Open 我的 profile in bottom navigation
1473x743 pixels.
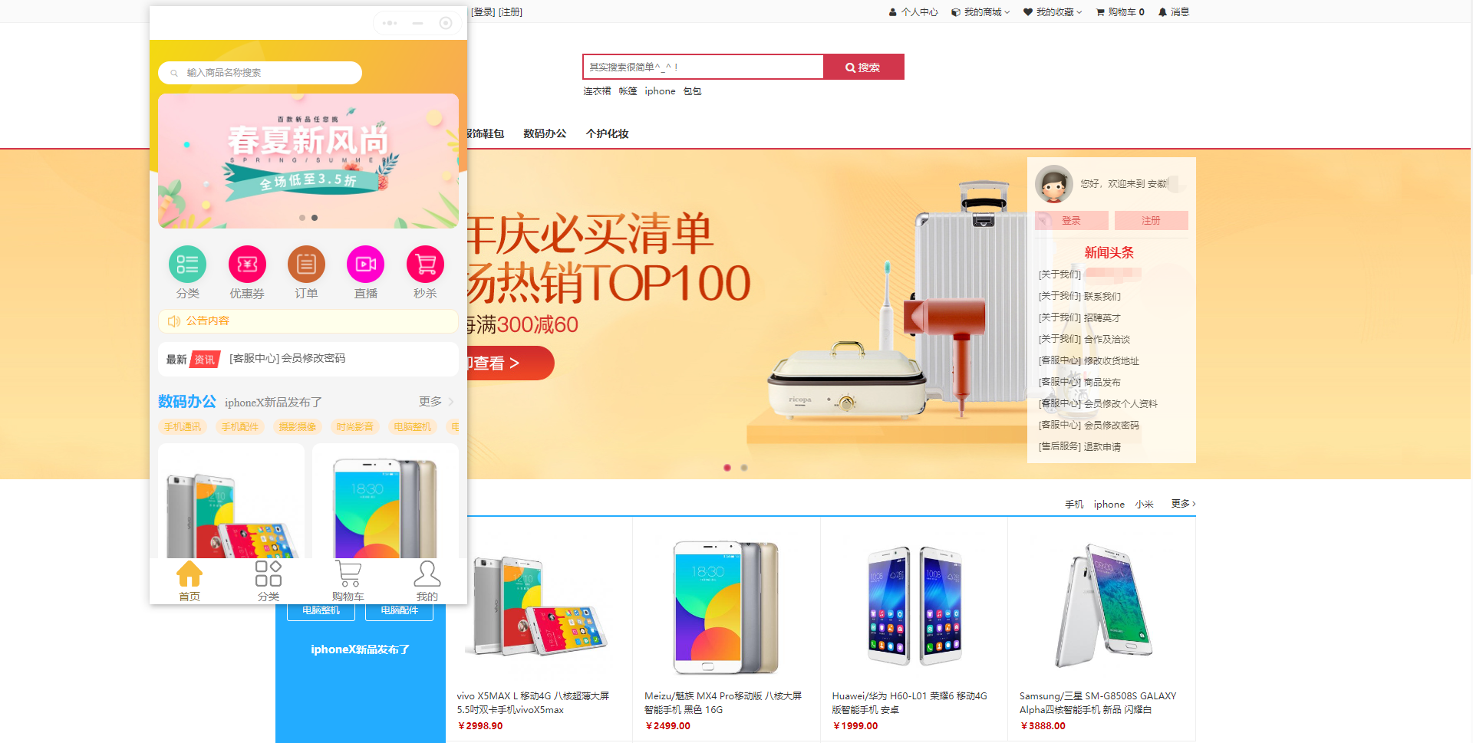pos(427,581)
